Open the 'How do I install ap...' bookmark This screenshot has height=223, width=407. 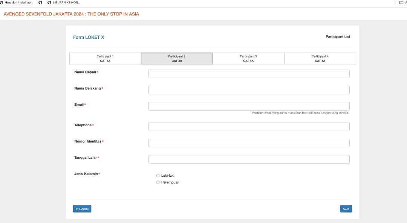point(18,2)
